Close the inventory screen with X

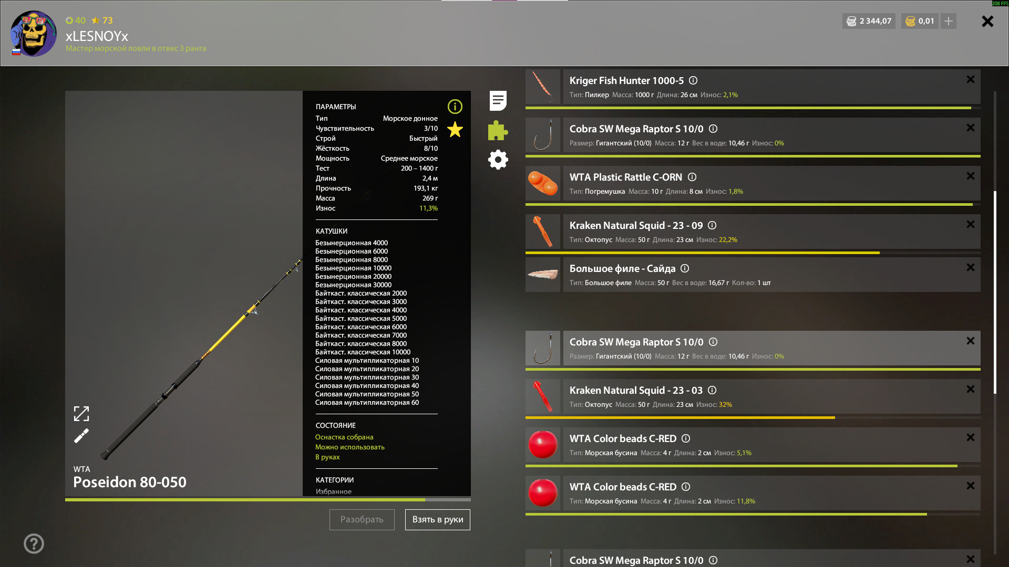(x=987, y=21)
